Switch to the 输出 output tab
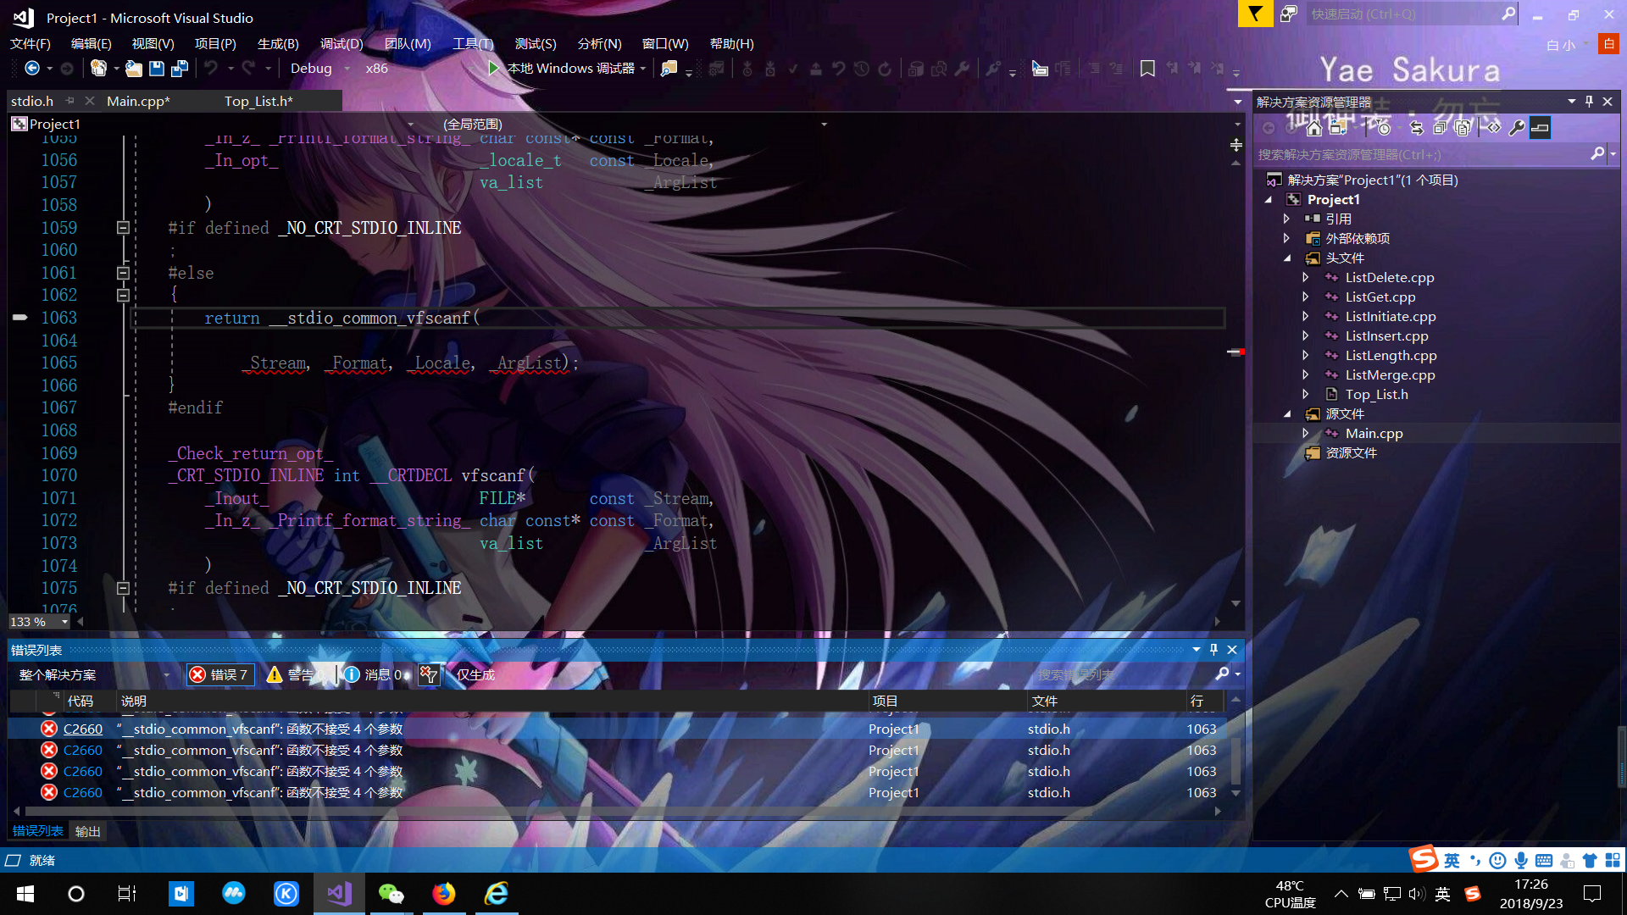This screenshot has height=915, width=1627. pyautogui.click(x=87, y=831)
